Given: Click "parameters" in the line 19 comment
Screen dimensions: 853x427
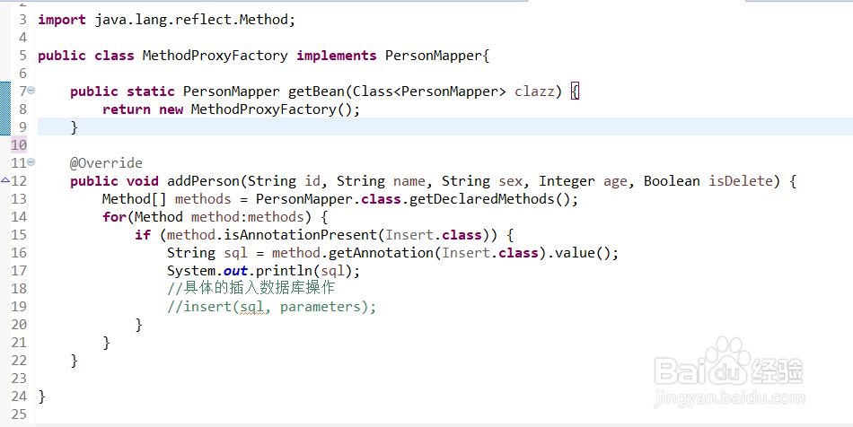Looking at the screenshot, I should 321,307.
